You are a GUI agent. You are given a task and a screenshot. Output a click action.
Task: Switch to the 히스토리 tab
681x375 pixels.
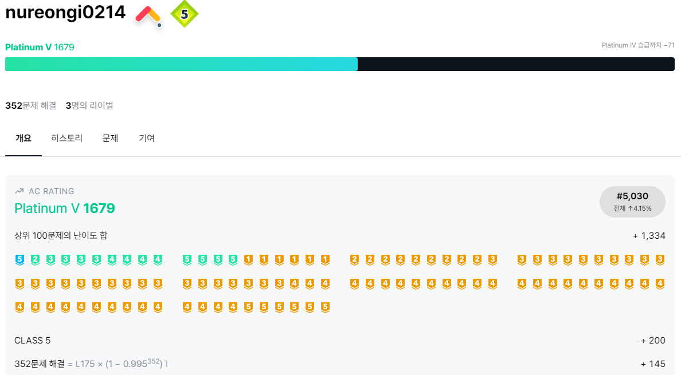(67, 139)
